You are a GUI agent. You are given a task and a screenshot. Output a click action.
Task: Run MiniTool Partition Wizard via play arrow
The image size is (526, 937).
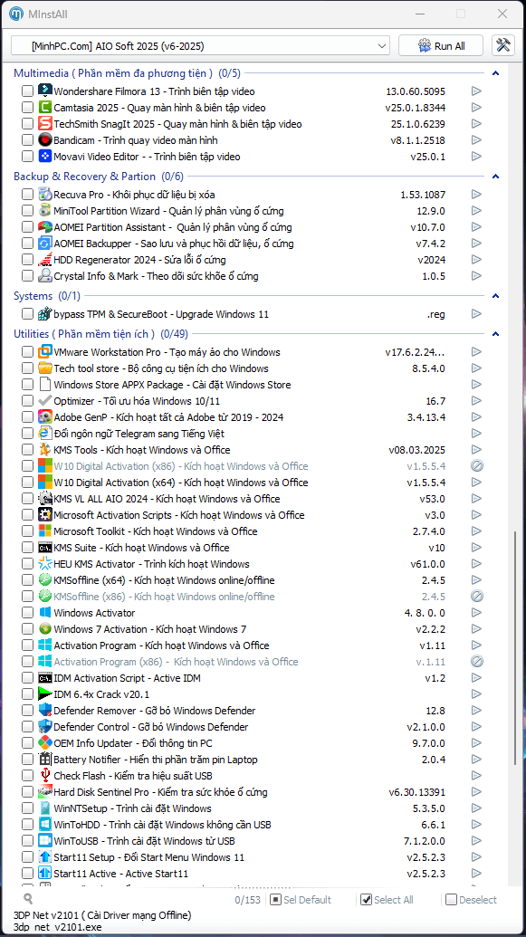(x=476, y=210)
